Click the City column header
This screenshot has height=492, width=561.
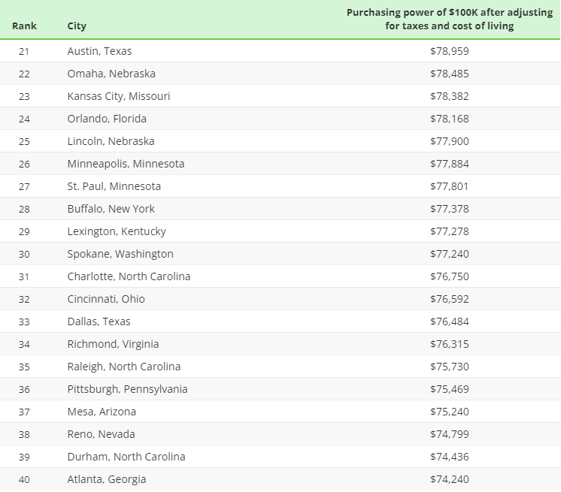77,26
